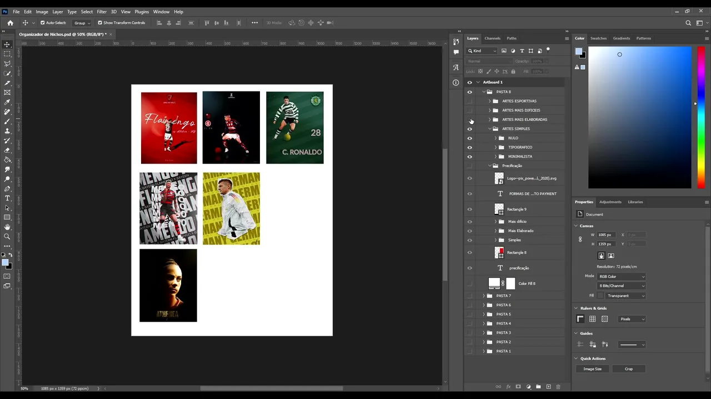This screenshot has height=399, width=711.
Task: Click the Crop quick action button
Action: click(629, 369)
